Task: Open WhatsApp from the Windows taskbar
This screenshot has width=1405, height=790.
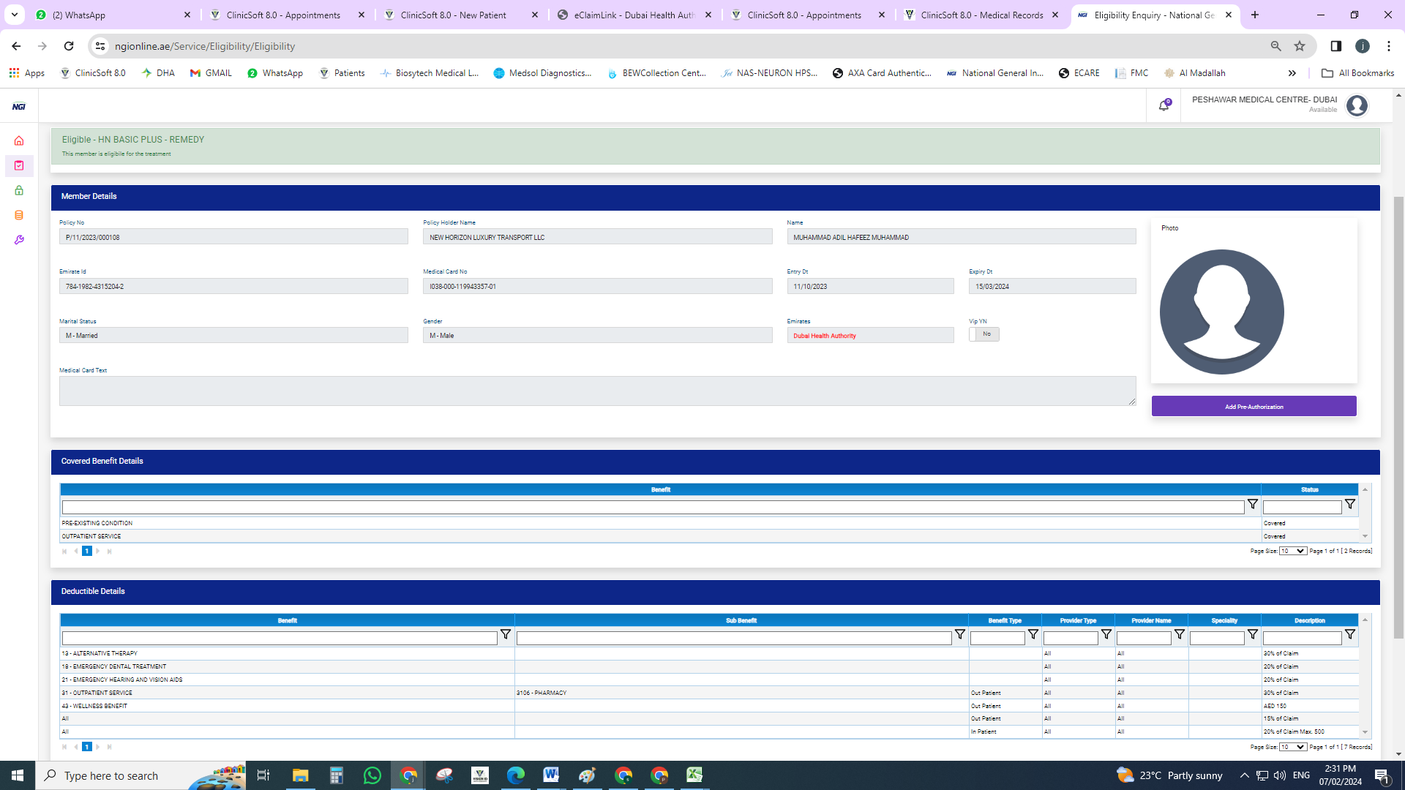Action: click(372, 775)
